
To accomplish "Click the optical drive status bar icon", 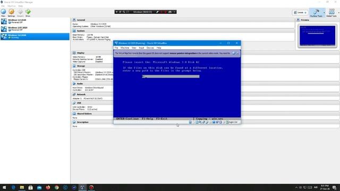I will (193, 122).
